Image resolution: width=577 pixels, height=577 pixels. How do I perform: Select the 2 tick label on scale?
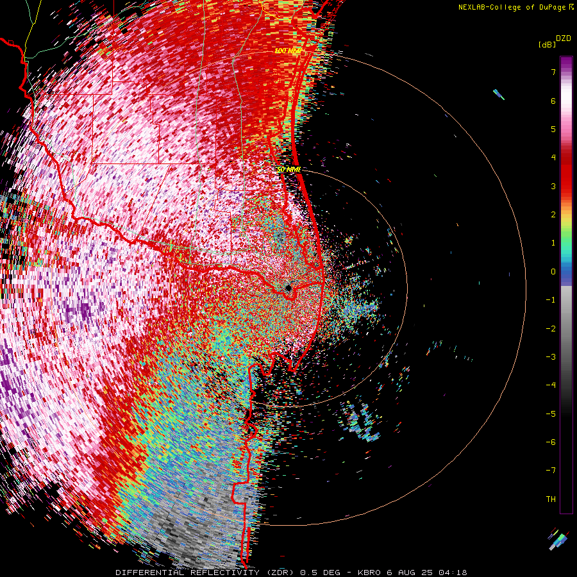pos(553,215)
